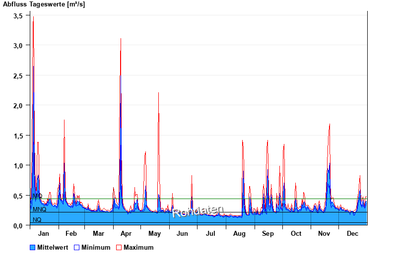
Task: Click the Nov month label
Action: click(324, 233)
